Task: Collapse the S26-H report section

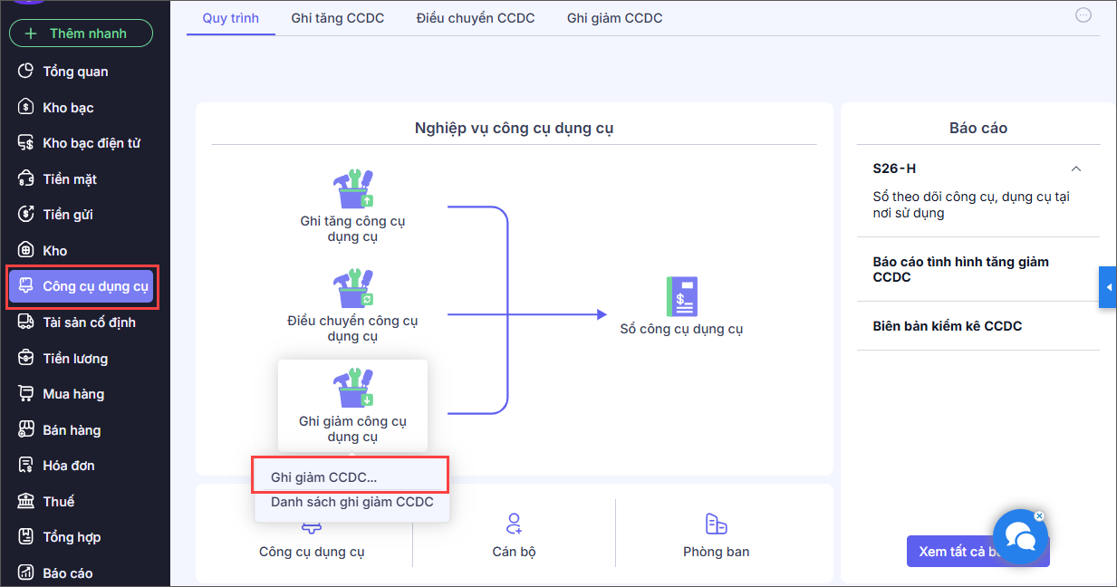Action: pos(1076,168)
